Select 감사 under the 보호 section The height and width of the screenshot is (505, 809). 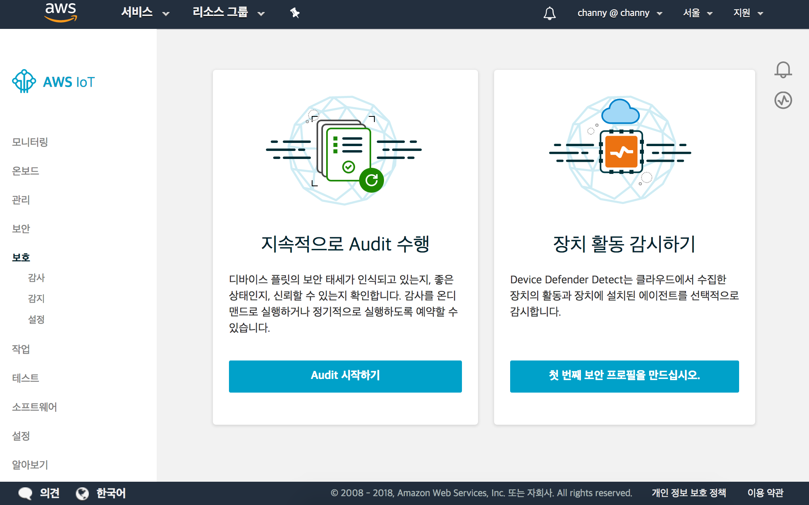pyautogui.click(x=36, y=278)
